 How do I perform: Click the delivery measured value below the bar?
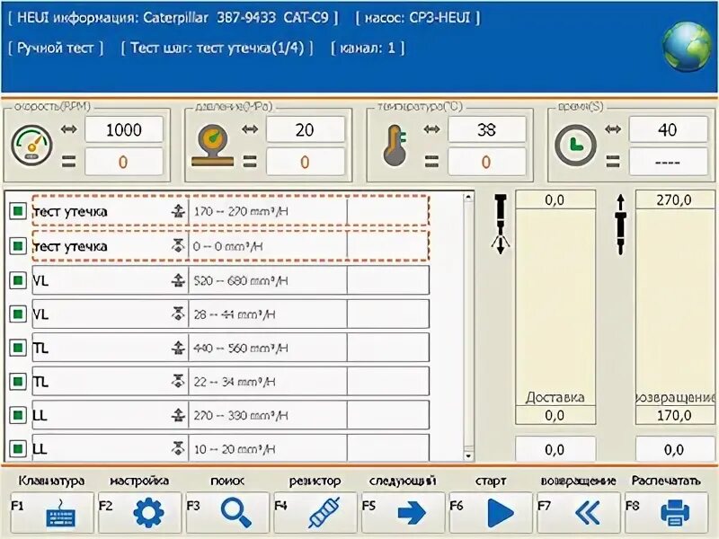[x=555, y=449]
